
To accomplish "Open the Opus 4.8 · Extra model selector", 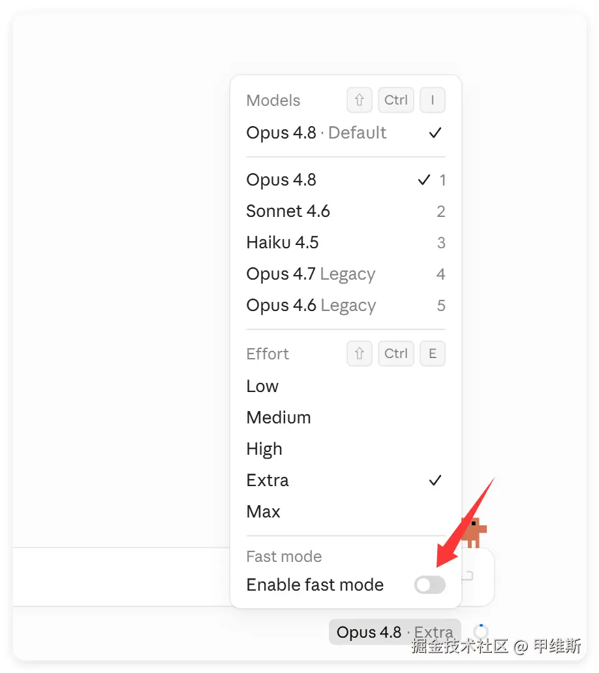I will click(395, 632).
